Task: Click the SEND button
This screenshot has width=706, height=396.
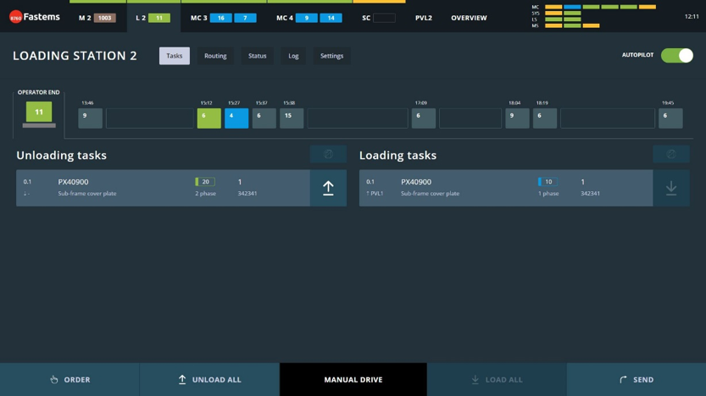Action: tap(637, 379)
